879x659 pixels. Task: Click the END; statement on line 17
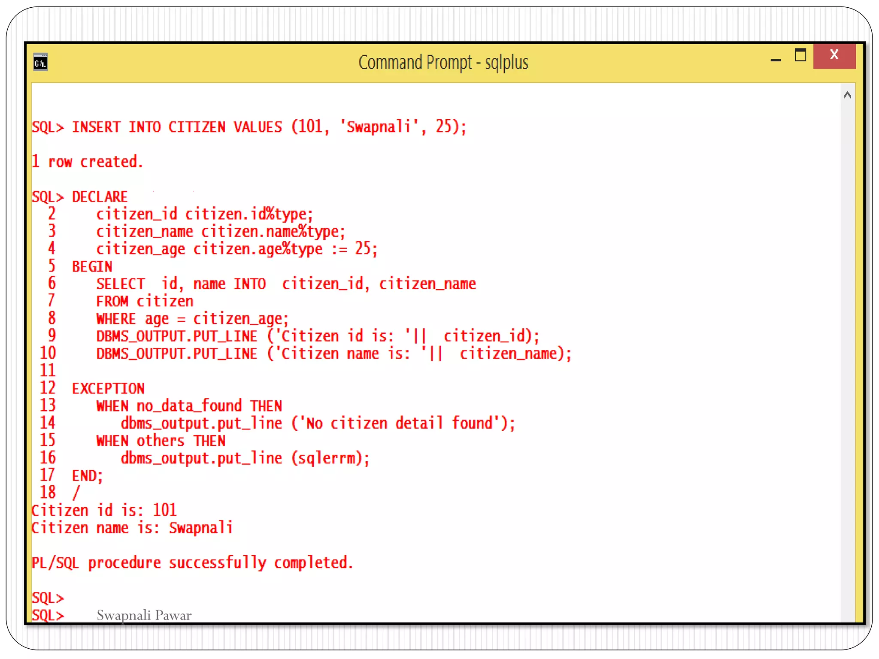[x=88, y=475]
